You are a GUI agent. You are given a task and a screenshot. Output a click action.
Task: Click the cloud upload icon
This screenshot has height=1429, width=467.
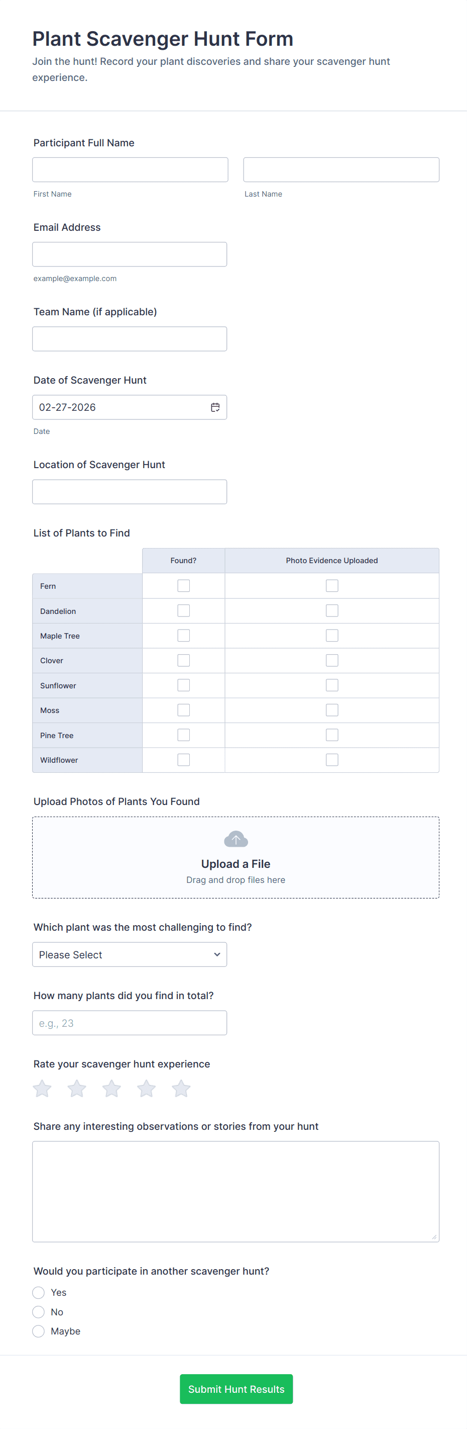tap(236, 839)
